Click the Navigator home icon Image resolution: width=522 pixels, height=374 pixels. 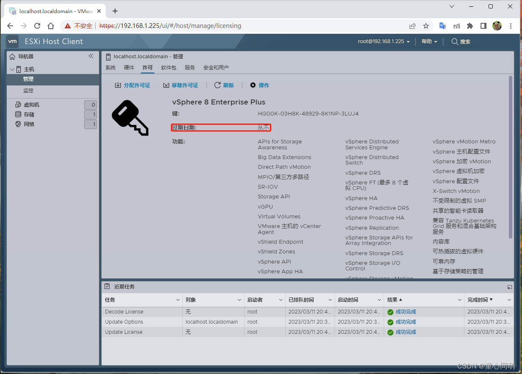[x=12, y=56]
